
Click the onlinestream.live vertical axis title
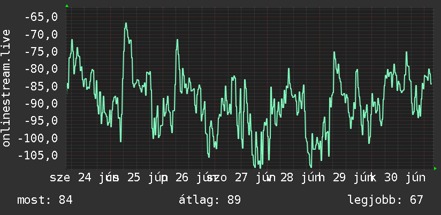tap(6, 88)
